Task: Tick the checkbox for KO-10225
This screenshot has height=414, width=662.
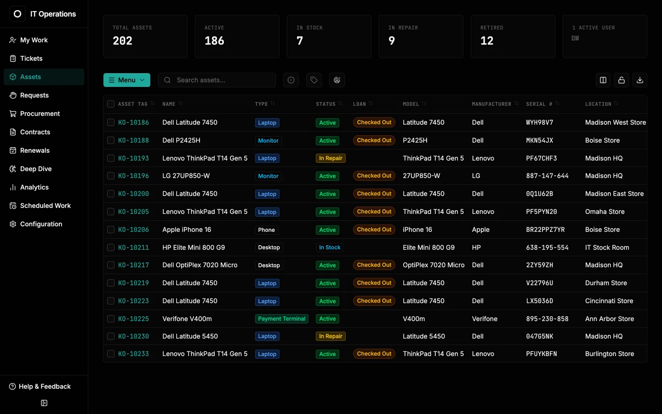Action: (111, 319)
